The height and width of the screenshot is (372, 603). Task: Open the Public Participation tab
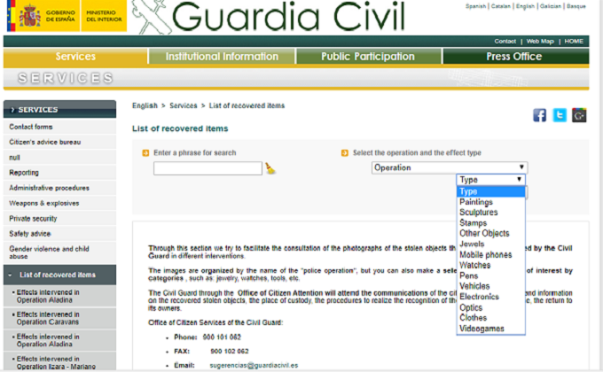pyautogui.click(x=368, y=57)
